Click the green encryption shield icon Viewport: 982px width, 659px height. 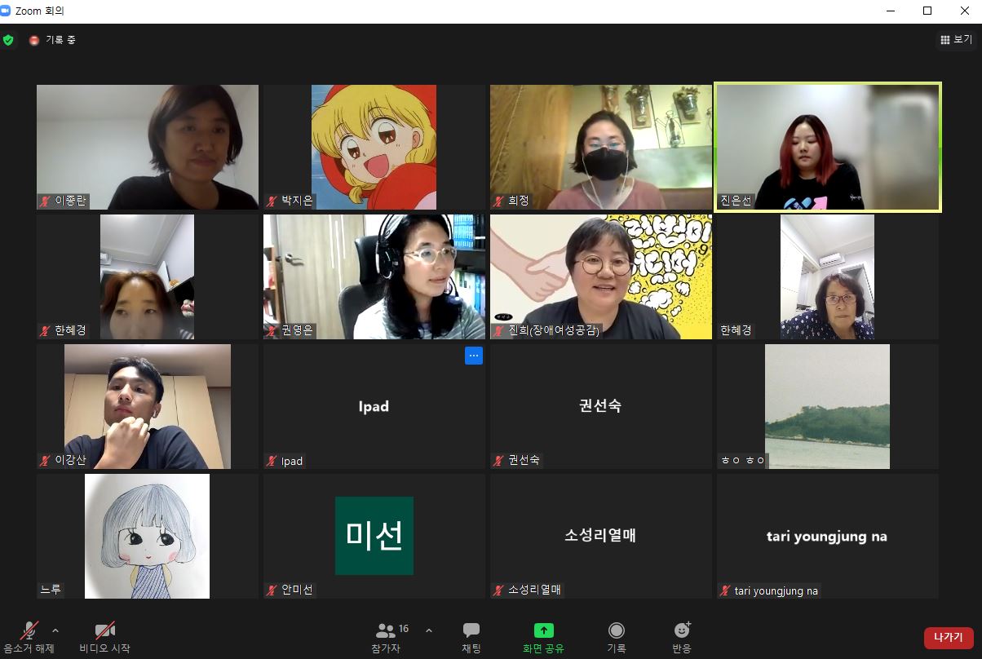(9, 40)
